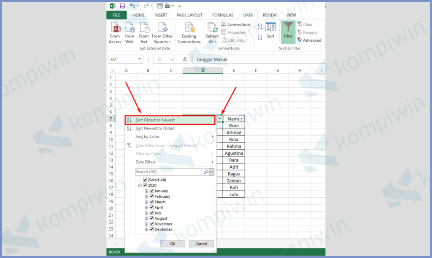This screenshot has width=432, height=258.
Task: Toggle the December checkbox
Action: click(x=152, y=229)
